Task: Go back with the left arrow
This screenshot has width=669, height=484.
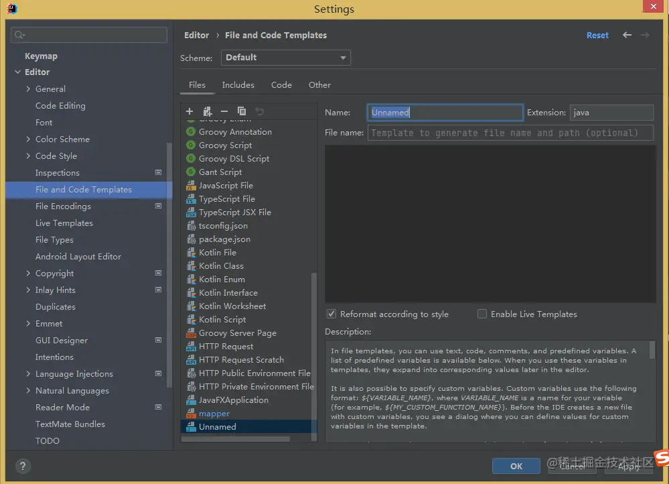Action: pyautogui.click(x=627, y=35)
